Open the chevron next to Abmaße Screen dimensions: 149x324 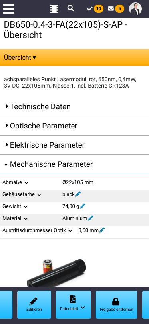[26, 183]
